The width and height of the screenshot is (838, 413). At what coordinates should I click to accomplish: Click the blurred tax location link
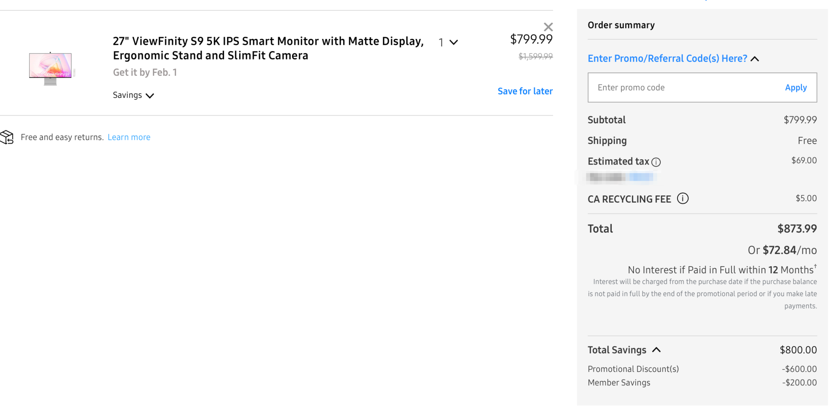click(x=641, y=177)
